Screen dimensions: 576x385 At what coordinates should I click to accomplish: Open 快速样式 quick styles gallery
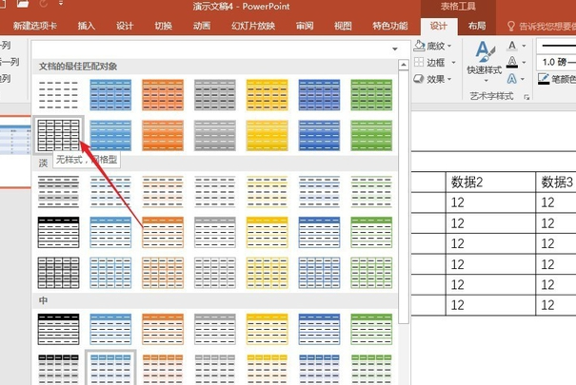pos(485,62)
